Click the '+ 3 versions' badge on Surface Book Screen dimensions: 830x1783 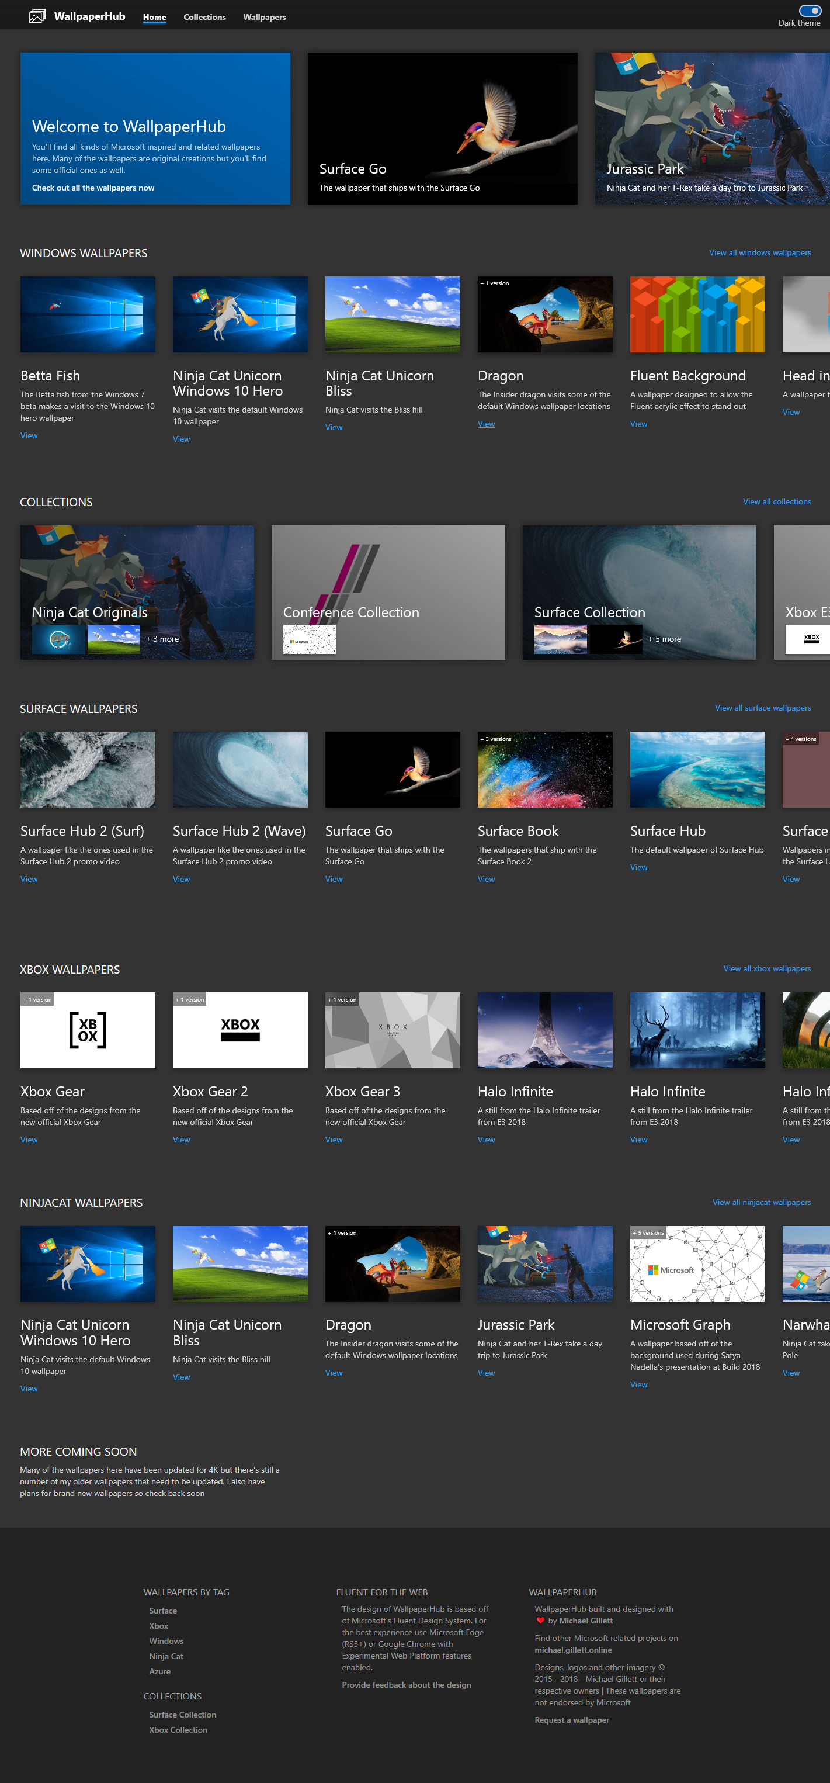(496, 739)
